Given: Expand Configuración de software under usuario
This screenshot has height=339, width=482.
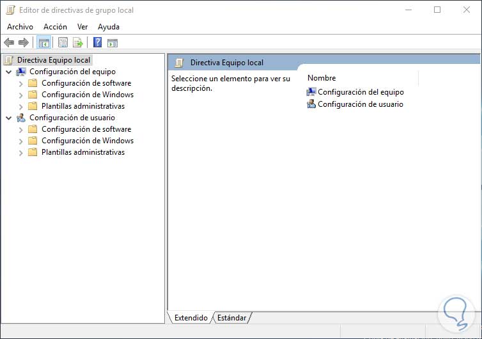Looking at the screenshot, I should 20,130.
